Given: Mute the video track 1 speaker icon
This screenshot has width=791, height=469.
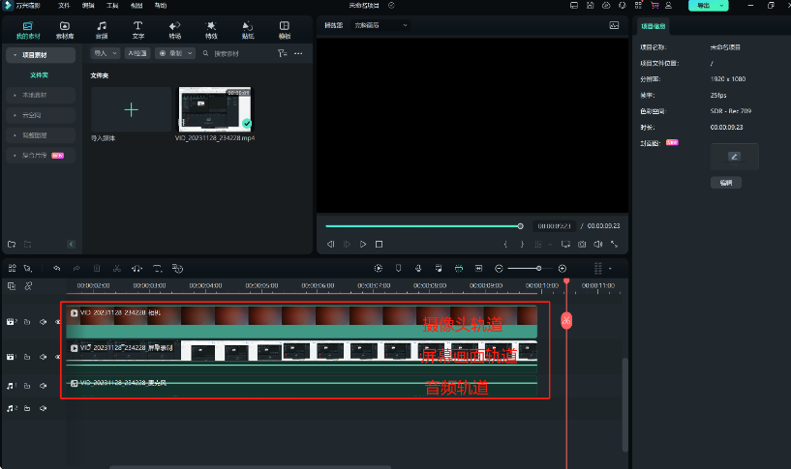Looking at the screenshot, I should 44,357.
